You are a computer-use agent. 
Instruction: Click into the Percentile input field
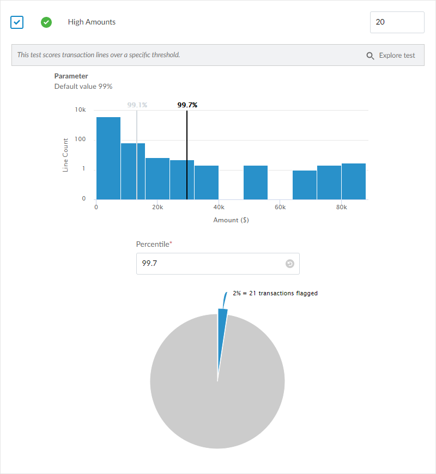[210, 264]
